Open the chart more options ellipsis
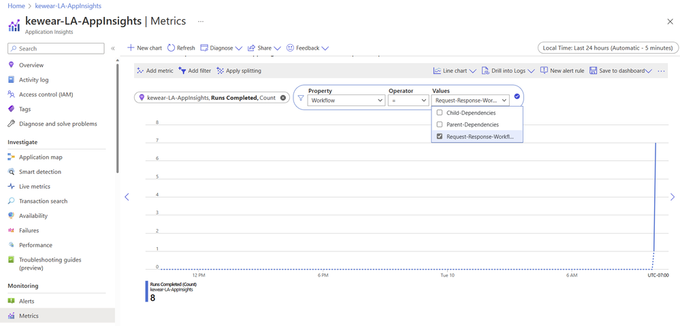This screenshot has width=680, height=326. click(661, 71)
